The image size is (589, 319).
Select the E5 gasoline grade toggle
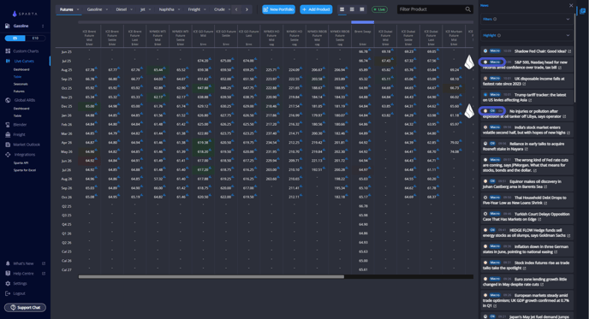point(15,38)
